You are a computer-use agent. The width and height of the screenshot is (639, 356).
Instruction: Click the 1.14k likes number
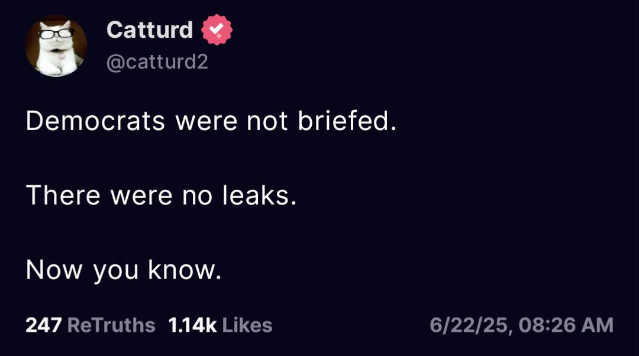click(x=192, y=325)
